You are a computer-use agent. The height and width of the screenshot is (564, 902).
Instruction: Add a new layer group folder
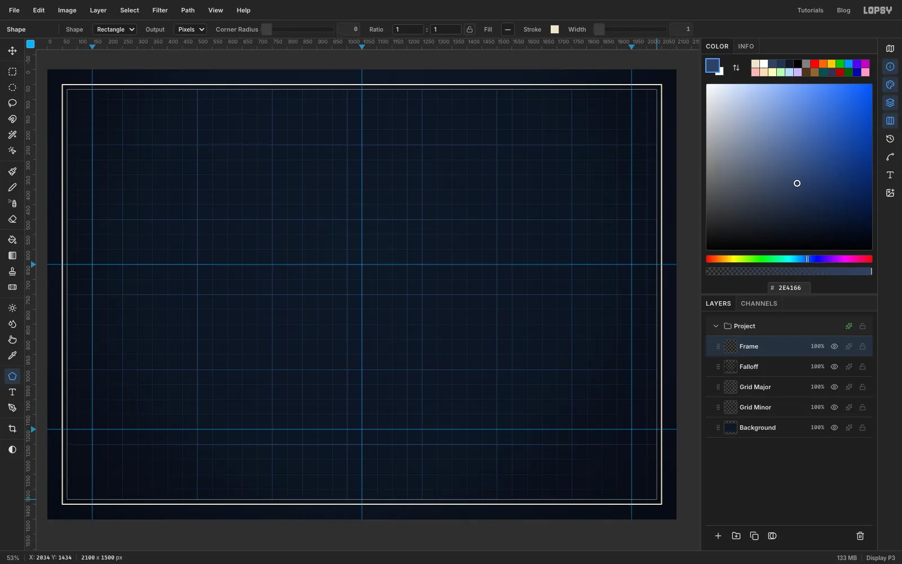736,536
